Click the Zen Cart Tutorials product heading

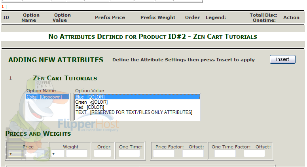point(65,78)
